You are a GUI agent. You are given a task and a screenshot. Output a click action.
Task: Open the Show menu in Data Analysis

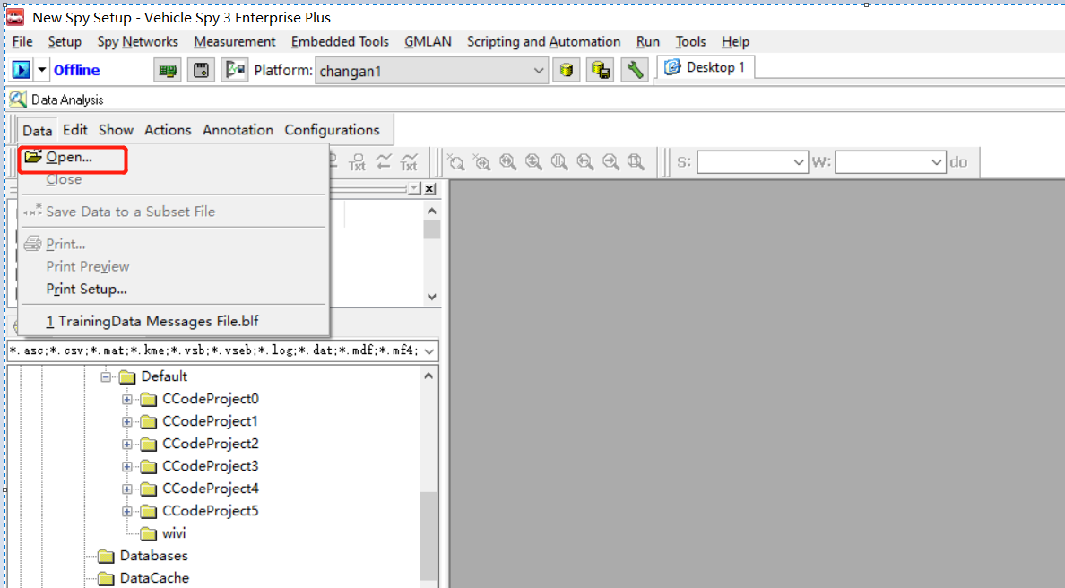(117, 130)
